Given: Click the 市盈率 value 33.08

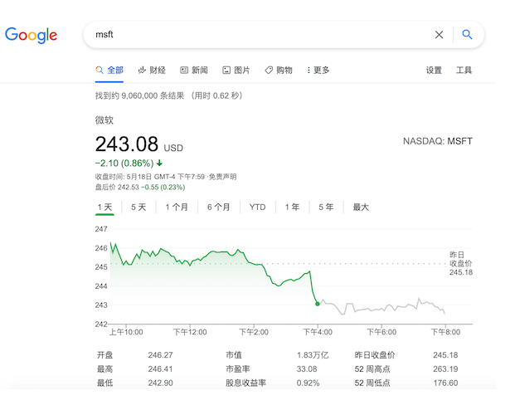Looking at the screenshot, I should pyautogui.click(x=307, y=368).
